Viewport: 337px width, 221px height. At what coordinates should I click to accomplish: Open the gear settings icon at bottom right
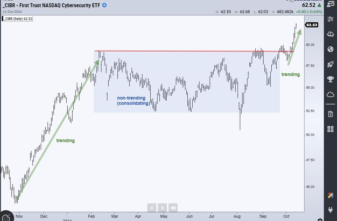pos(320,220)
